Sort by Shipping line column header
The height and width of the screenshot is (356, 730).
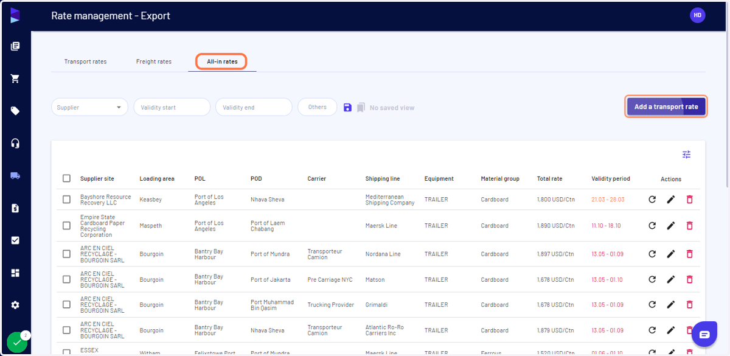pyautogui.click(x=383, y=179)
